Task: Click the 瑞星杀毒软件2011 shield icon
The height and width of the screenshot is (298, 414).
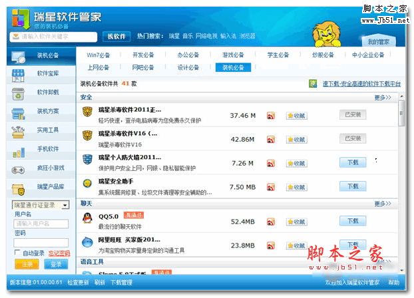Action: click(87, 112)
